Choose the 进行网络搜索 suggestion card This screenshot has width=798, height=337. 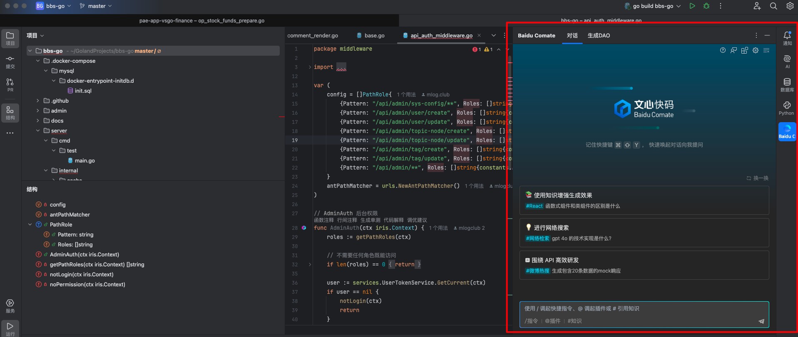(644, 233)
